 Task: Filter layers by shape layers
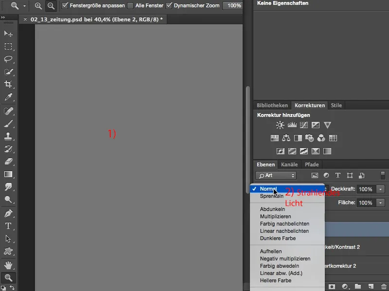pos(350,176)
